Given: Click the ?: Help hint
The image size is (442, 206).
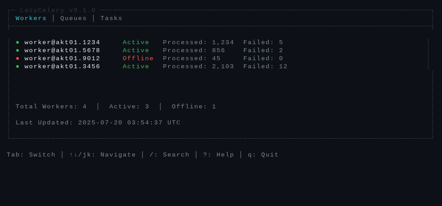Looking at the screenshot, I should pos(218,155).
